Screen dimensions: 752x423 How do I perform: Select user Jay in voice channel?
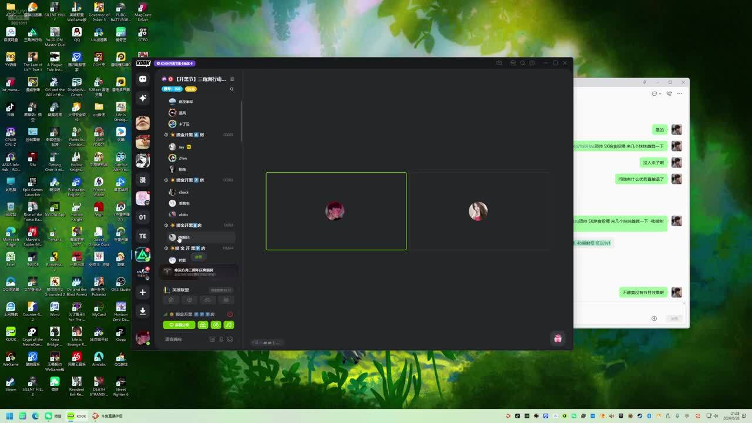click(x=181, y=147)
